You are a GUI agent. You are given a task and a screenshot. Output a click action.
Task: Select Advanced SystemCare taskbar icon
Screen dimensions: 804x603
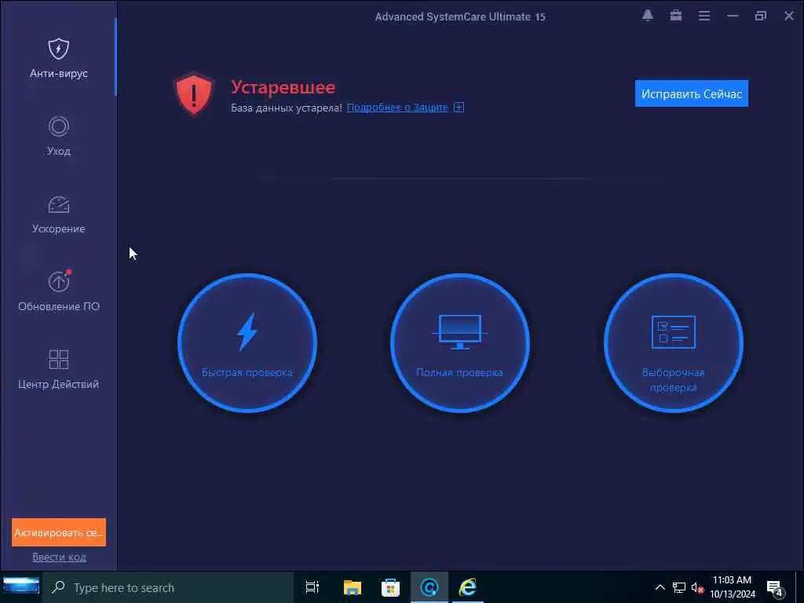tap(429, 587)
